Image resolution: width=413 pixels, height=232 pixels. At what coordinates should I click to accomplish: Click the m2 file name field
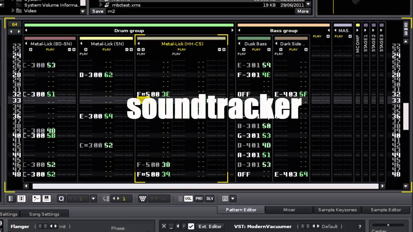tap(200, 11)
